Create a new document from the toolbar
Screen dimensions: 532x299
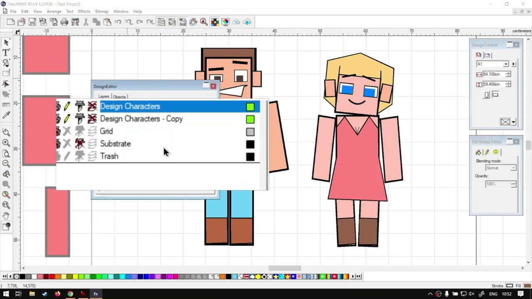click(x=11, y=22)
